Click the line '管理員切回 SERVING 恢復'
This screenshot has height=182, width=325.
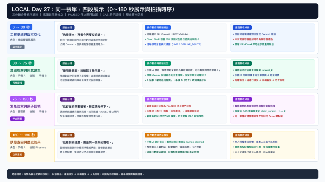click(174, 116)
